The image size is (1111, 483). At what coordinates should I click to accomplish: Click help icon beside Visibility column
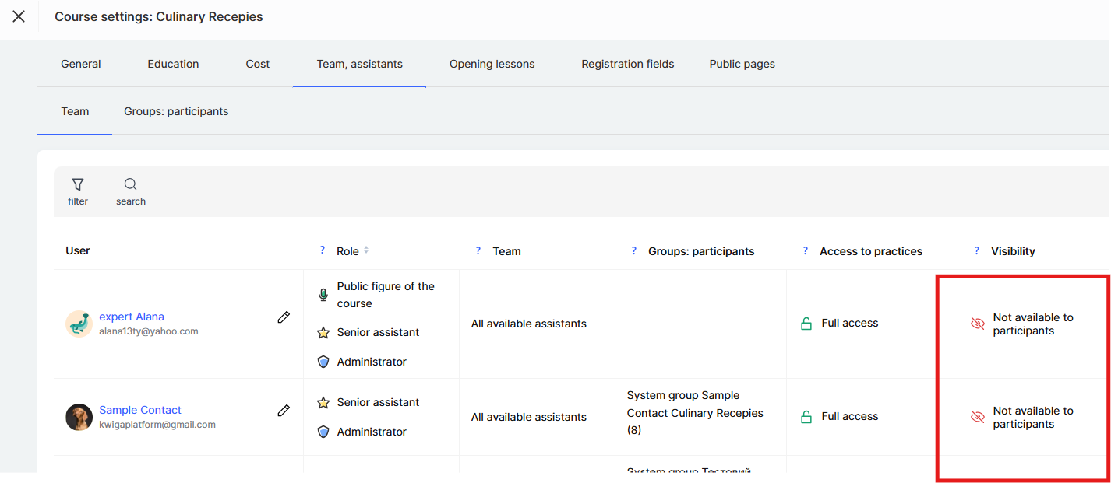977,250
